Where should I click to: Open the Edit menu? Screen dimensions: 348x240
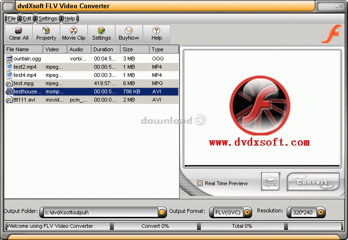(27, 19)
